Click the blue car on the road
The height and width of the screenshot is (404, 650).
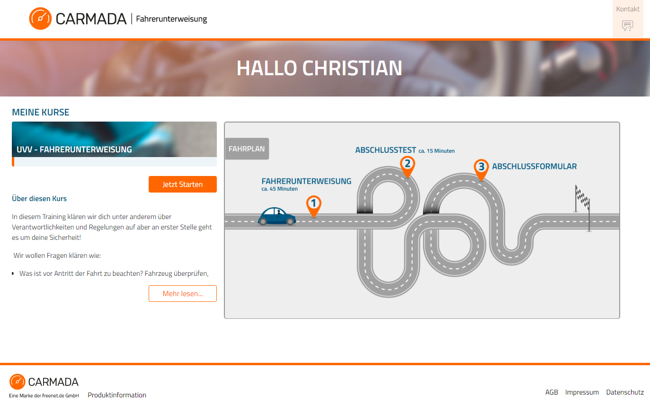277,216
